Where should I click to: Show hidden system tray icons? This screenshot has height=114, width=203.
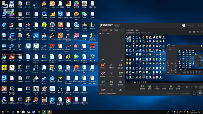(172, 112)
